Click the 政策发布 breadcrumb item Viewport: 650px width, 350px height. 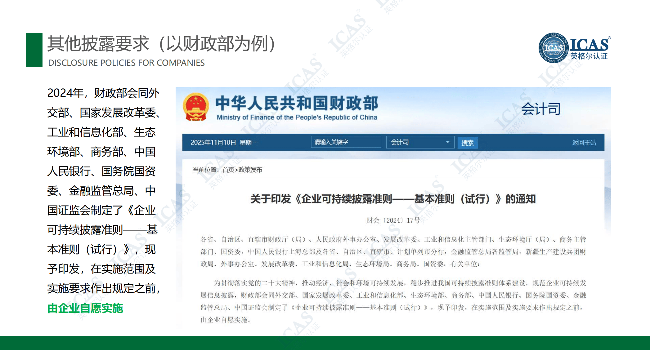click(x=250, y=170)
